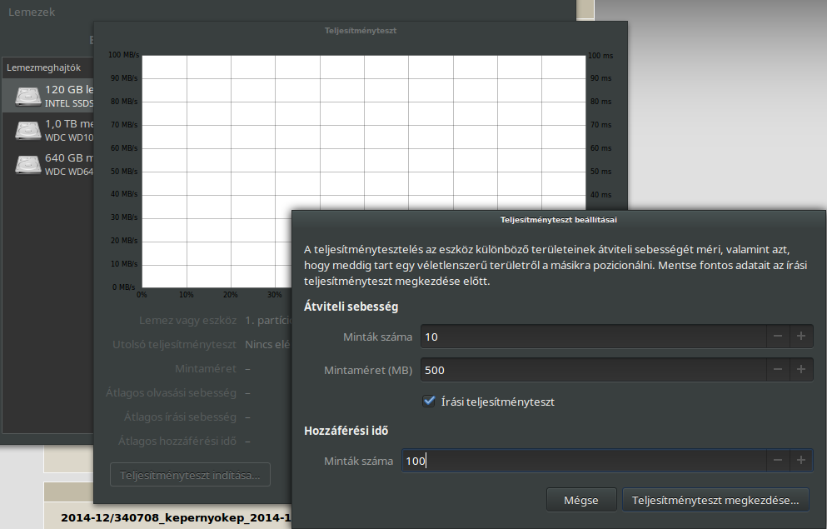Click the Lemezek window title

32,12
